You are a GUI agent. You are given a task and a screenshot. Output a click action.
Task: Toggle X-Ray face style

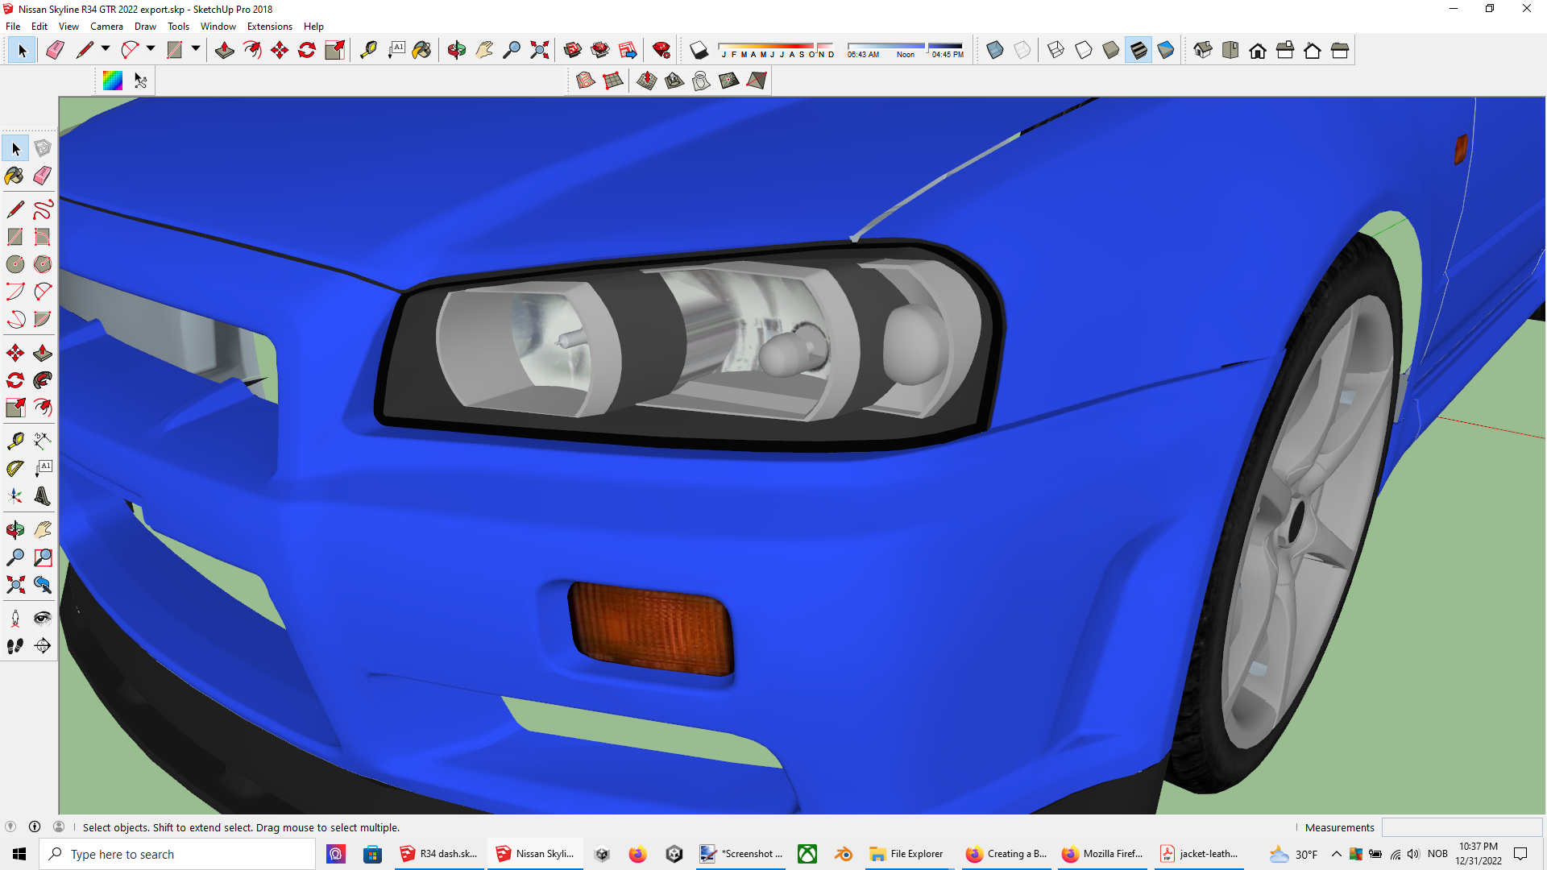[995, 50]
